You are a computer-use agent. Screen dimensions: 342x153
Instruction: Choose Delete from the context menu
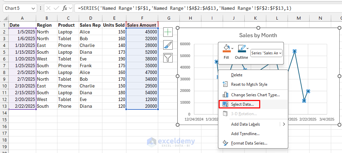[x=237, y=75]
